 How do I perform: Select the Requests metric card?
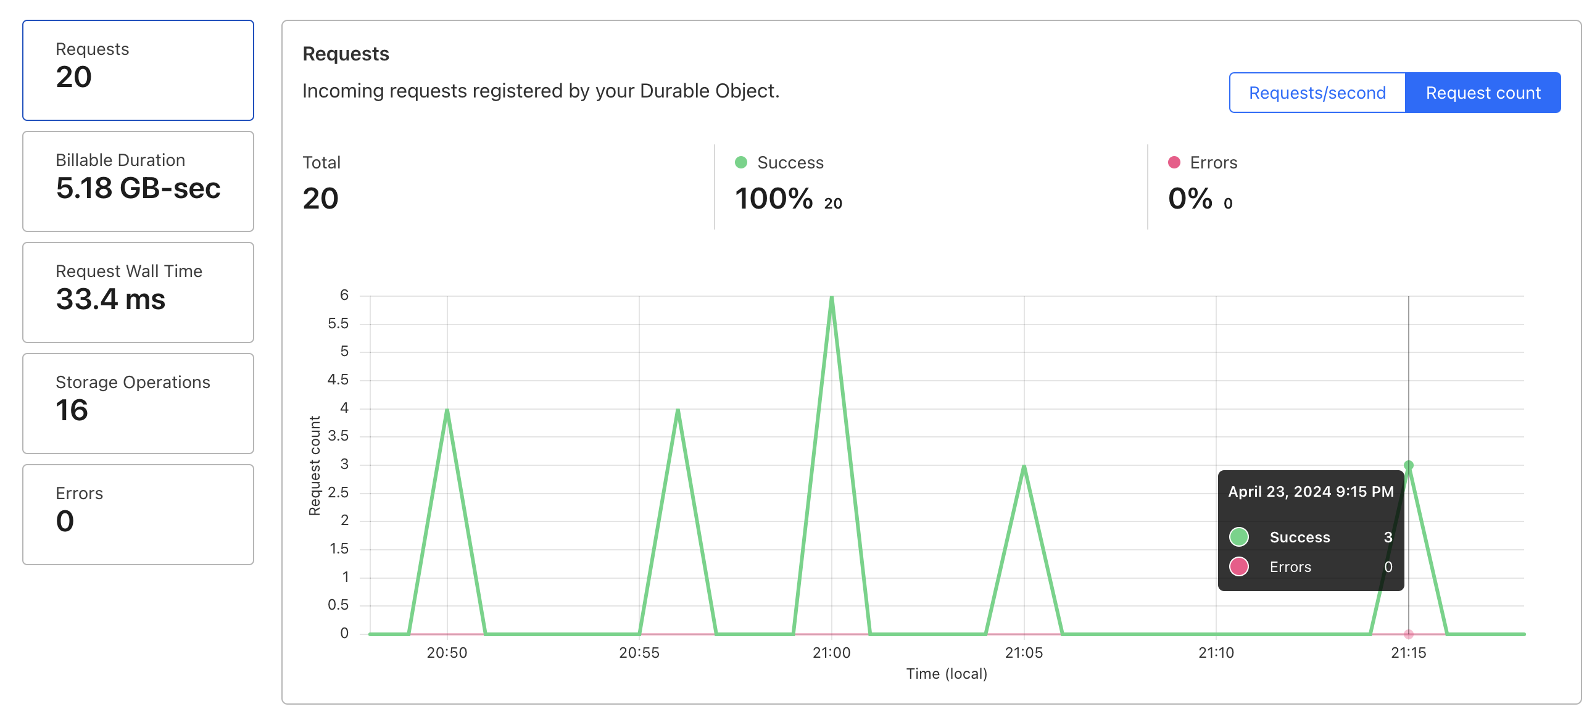(x=138, y=70)
